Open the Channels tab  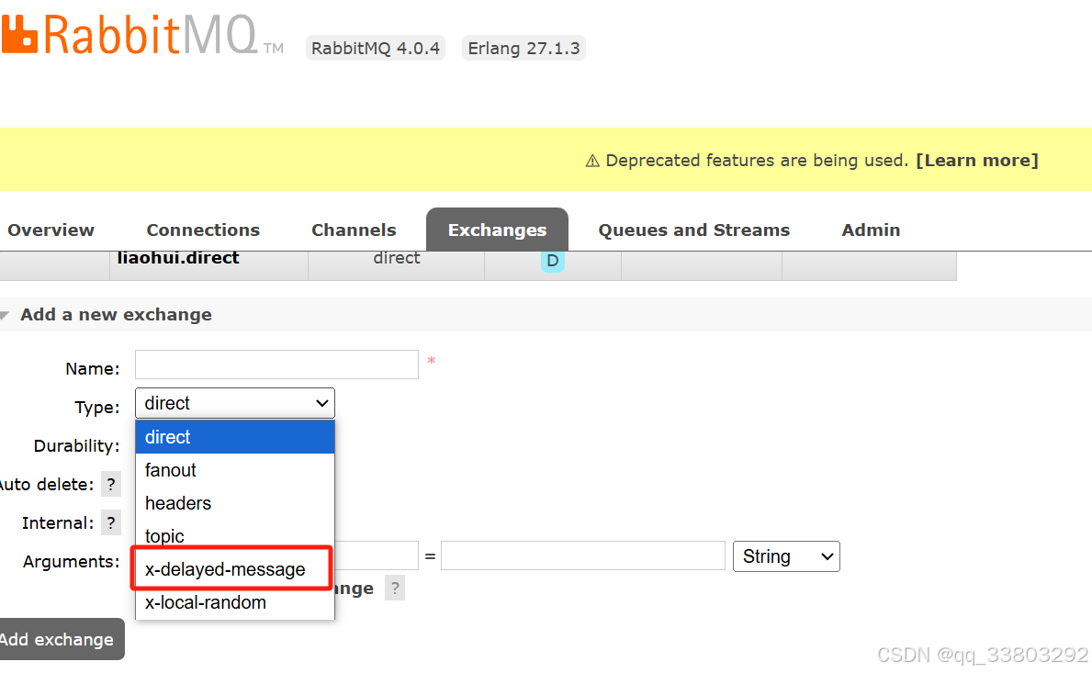354,230
